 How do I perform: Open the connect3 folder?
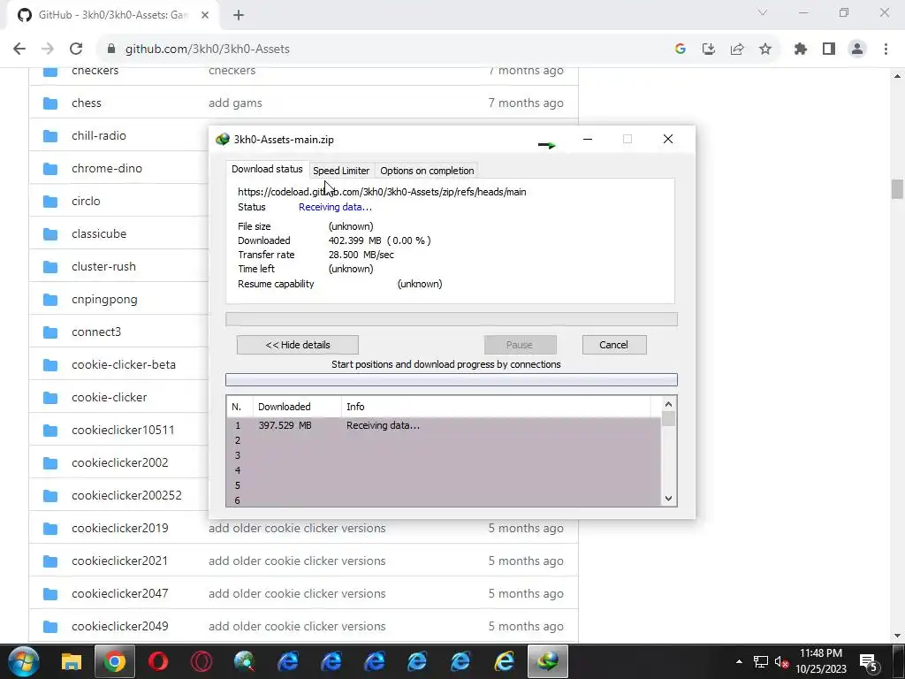click(x=96, y=332)
